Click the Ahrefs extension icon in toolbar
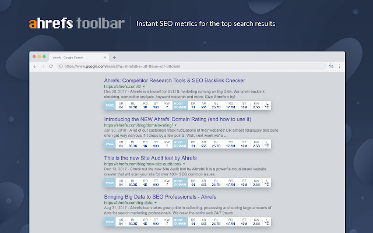 point(332,66)
